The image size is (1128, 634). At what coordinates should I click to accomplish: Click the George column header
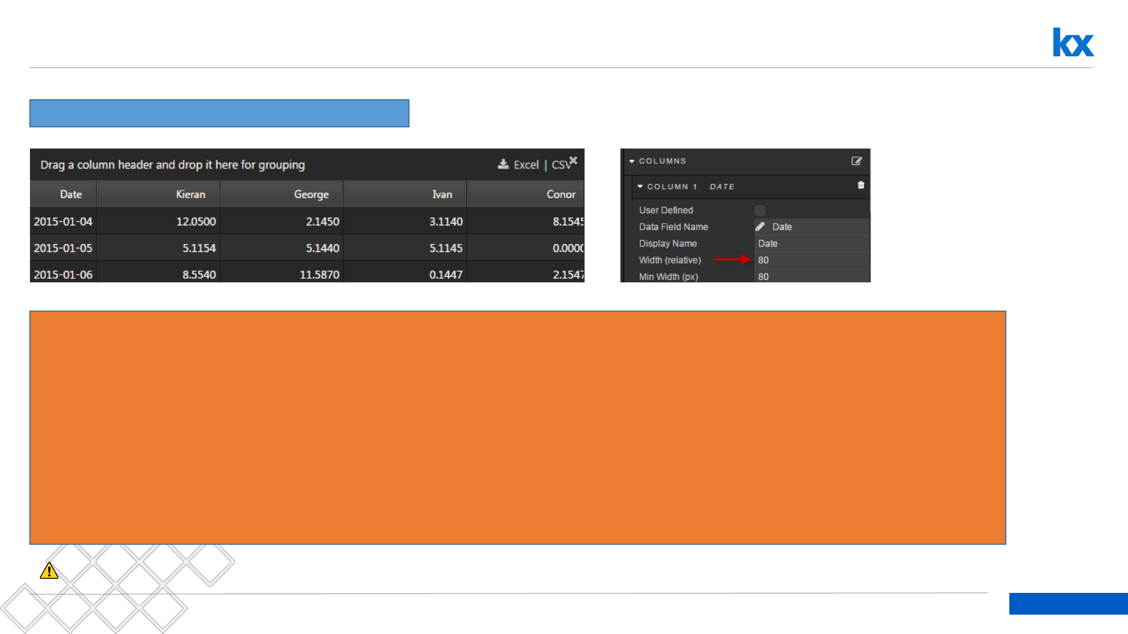point(311,194)
